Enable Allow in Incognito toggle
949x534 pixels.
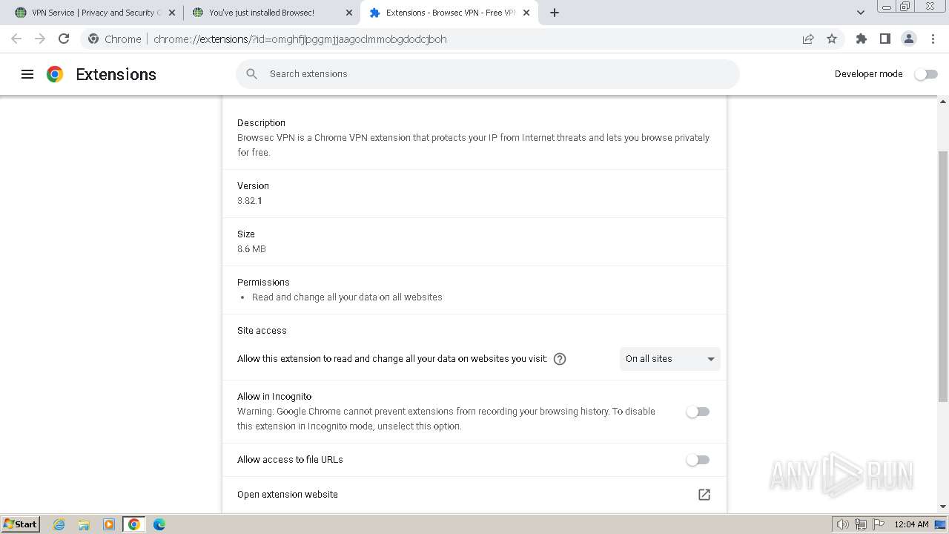coord(698,412)
